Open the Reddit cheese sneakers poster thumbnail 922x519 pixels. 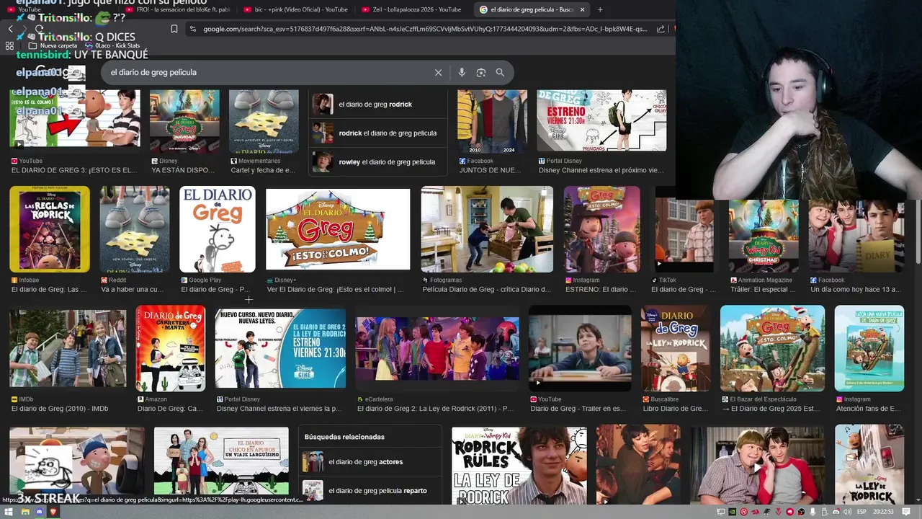135,229
